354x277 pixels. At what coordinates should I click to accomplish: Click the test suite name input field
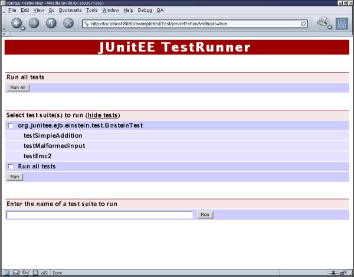[100, 215]
